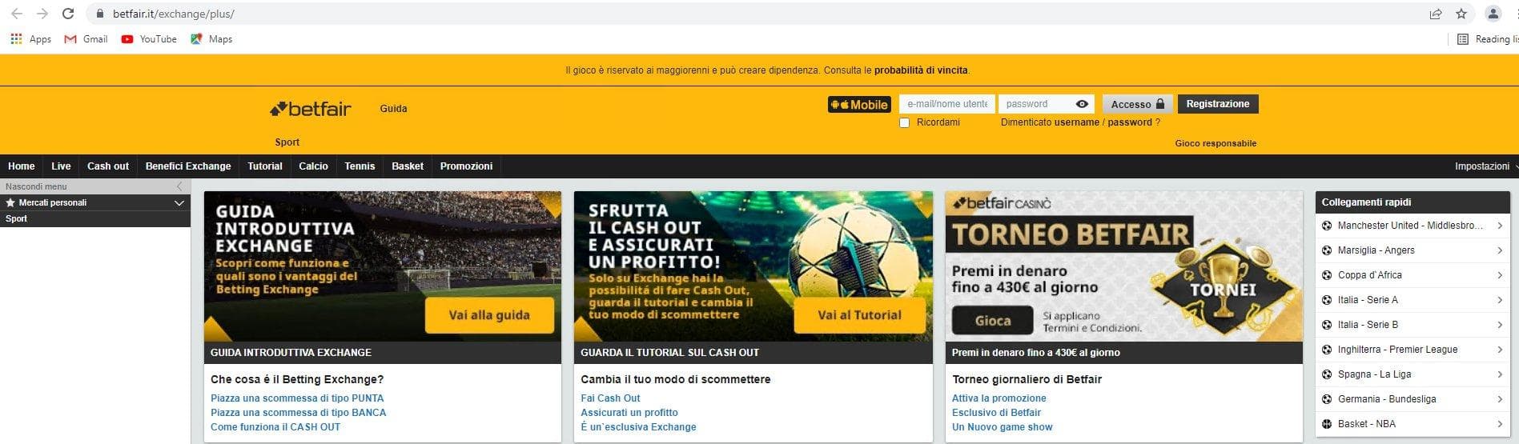The width and height of the screenshot is (1519, 444).
Task: Click the Registrazione button
Action: pyautogui.click(x=1217, y=104)
